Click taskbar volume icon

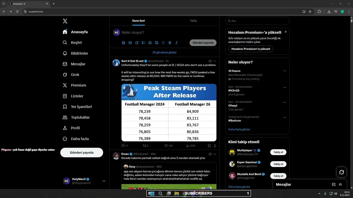tap(335, 194)
